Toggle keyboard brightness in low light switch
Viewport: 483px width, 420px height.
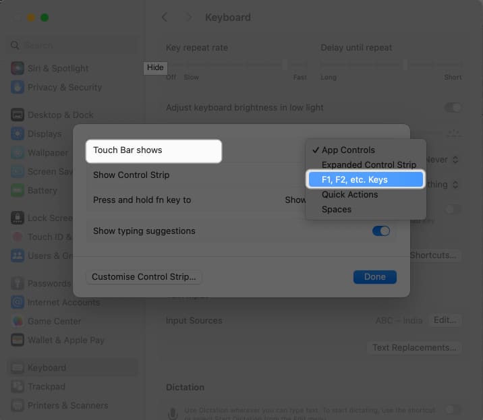click(x=453, y=108)
